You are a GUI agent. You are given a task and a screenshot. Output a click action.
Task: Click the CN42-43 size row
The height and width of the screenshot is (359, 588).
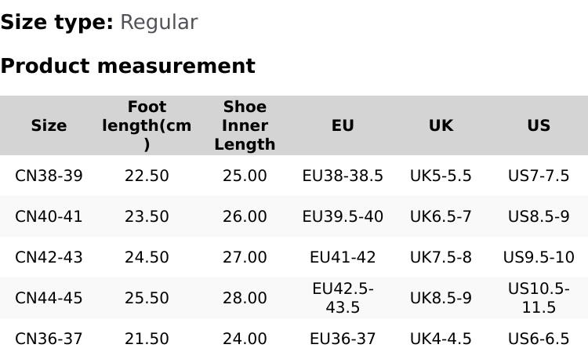pos(49,257)
